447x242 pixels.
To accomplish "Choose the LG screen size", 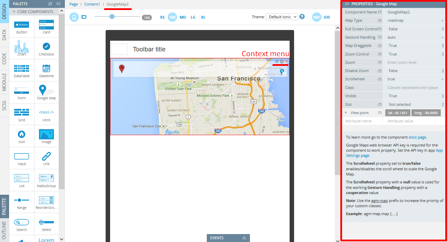I will pos(193,17).
